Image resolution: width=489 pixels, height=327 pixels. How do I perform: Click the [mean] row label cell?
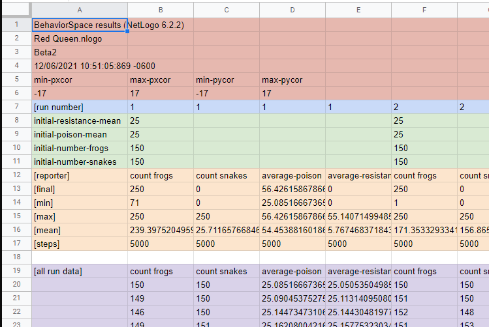pyautogui.click(x=79, y=230)
